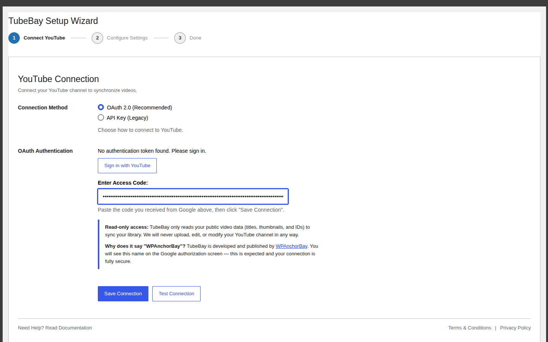Open the Read Documentation help link
548x342 pixels.
pos(68,328)
